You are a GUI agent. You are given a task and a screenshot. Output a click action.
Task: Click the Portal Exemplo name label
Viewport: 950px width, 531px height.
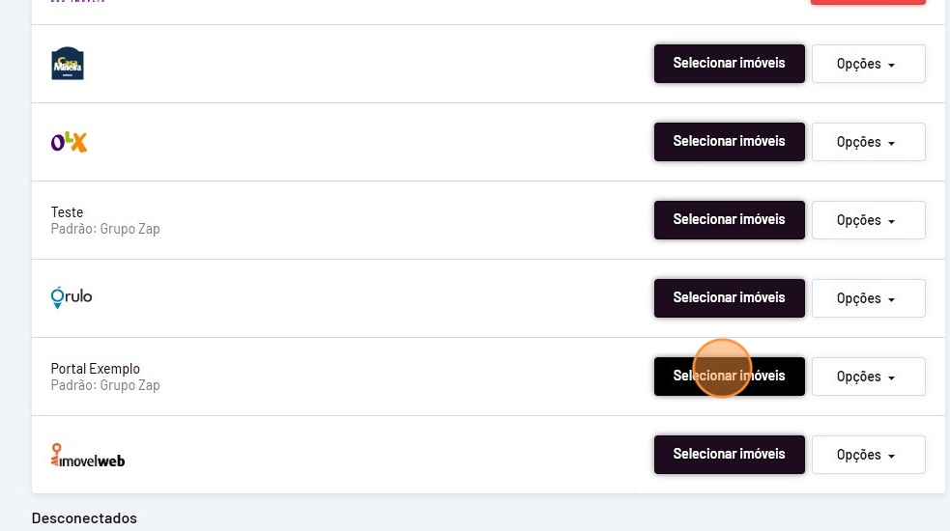(96, 369)
